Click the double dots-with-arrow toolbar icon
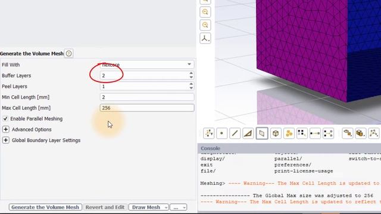The width and height of the screenshot is (381, 214). pyautogui.click(x=328, y=133)
